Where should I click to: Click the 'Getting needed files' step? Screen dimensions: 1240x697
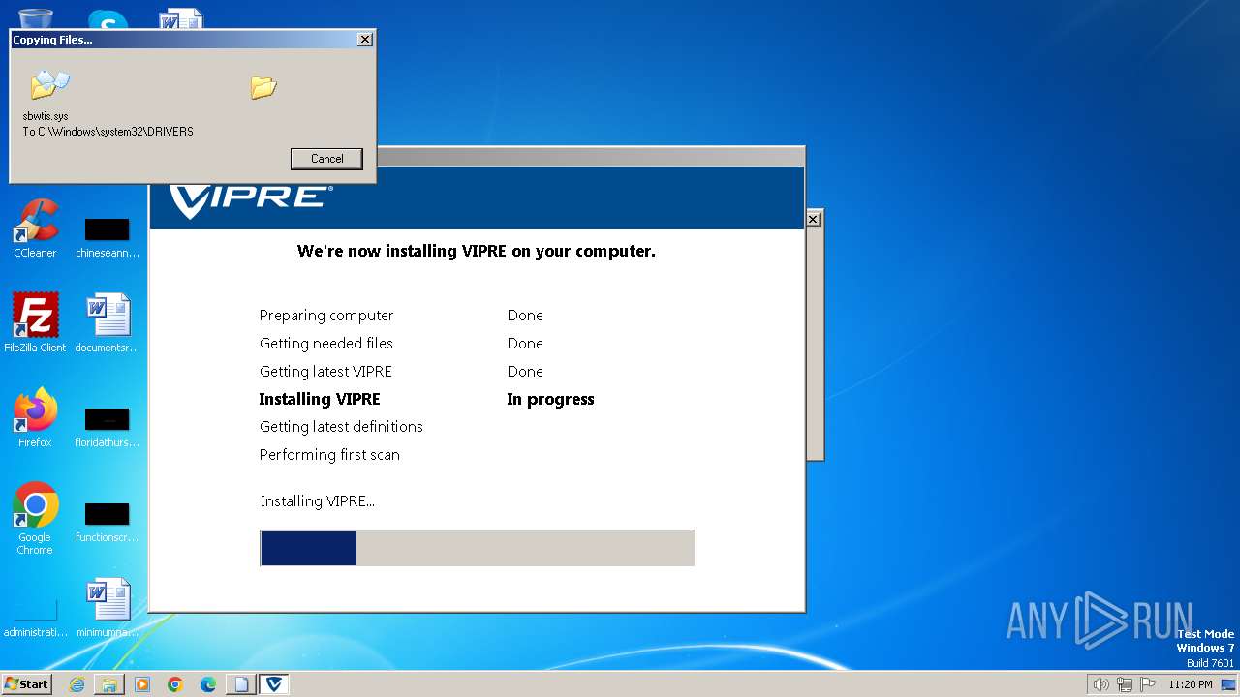point(326,344)
